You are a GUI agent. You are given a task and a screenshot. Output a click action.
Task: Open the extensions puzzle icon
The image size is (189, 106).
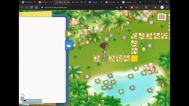pyautogui.click(x=155, y=7)
